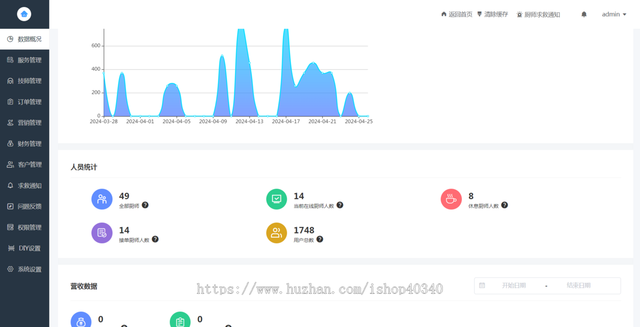
Task: Click 清除缓存 in top bar
Action: point(492,14)
